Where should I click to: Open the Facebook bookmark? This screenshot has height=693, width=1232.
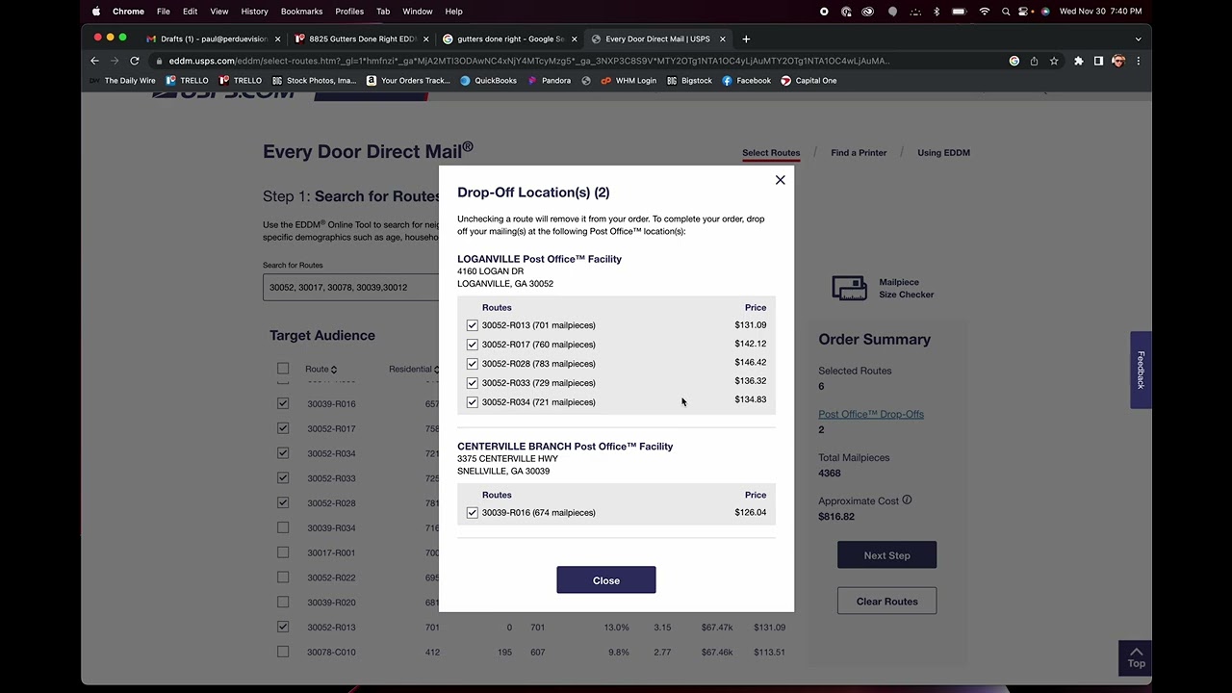click(x=747, y=81)
